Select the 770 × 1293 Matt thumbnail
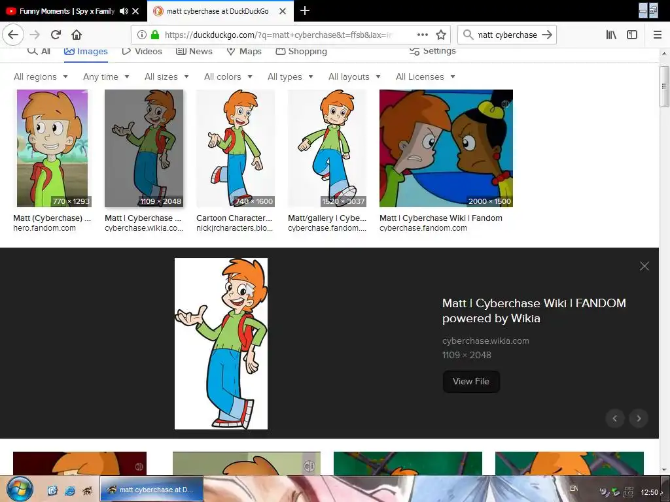This screenshot has height=502, width=670. 52,148
